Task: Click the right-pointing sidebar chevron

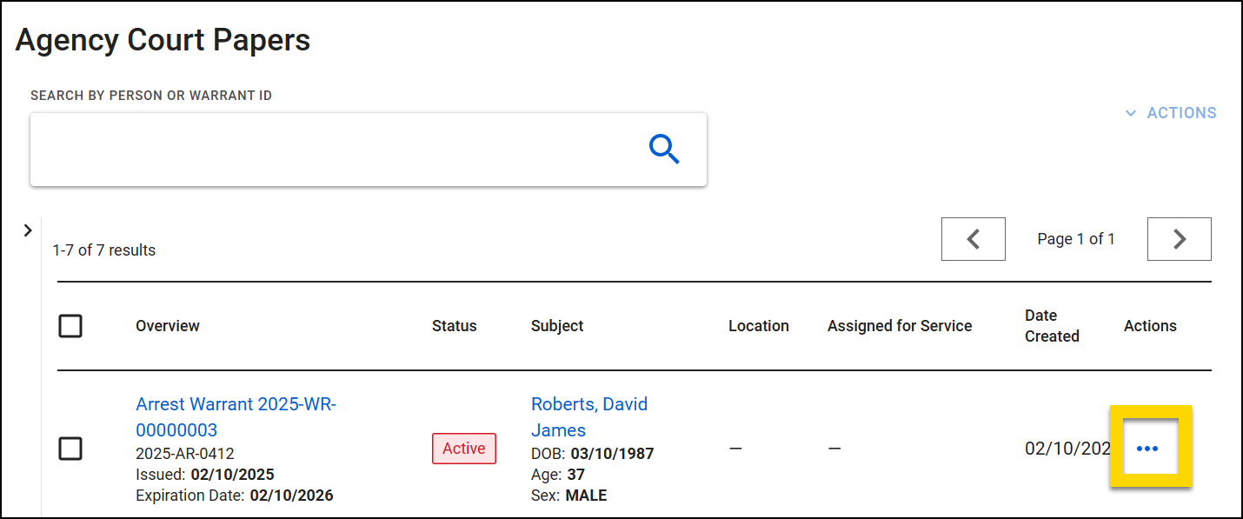Action: (28, 230)
